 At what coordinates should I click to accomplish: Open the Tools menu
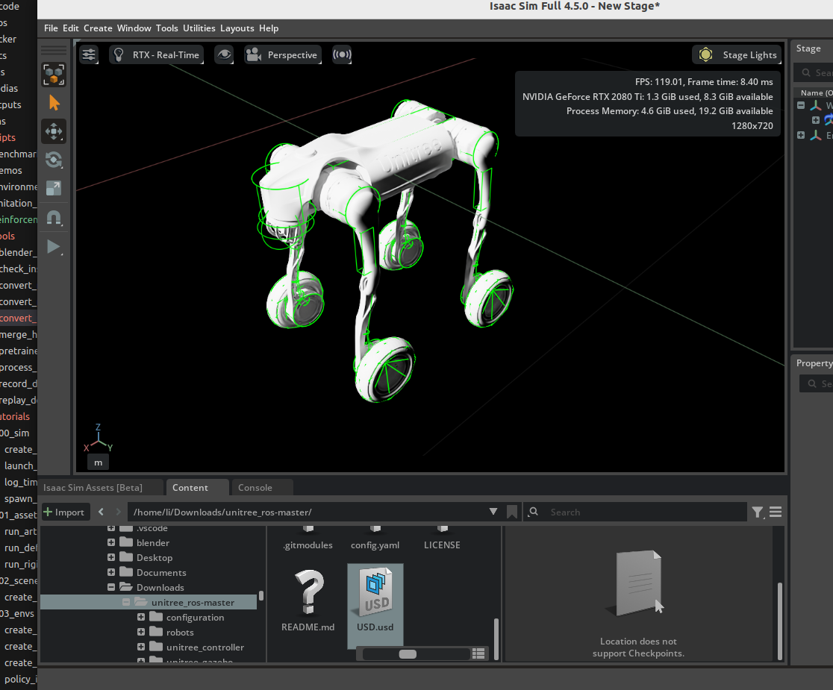[x=166, y=28]
